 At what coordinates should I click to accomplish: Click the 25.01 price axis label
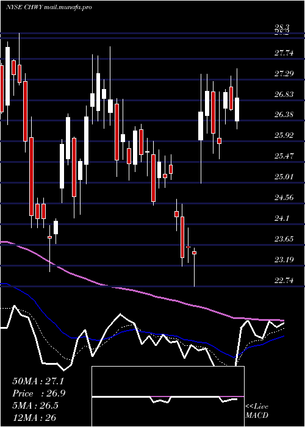(284, 176)
